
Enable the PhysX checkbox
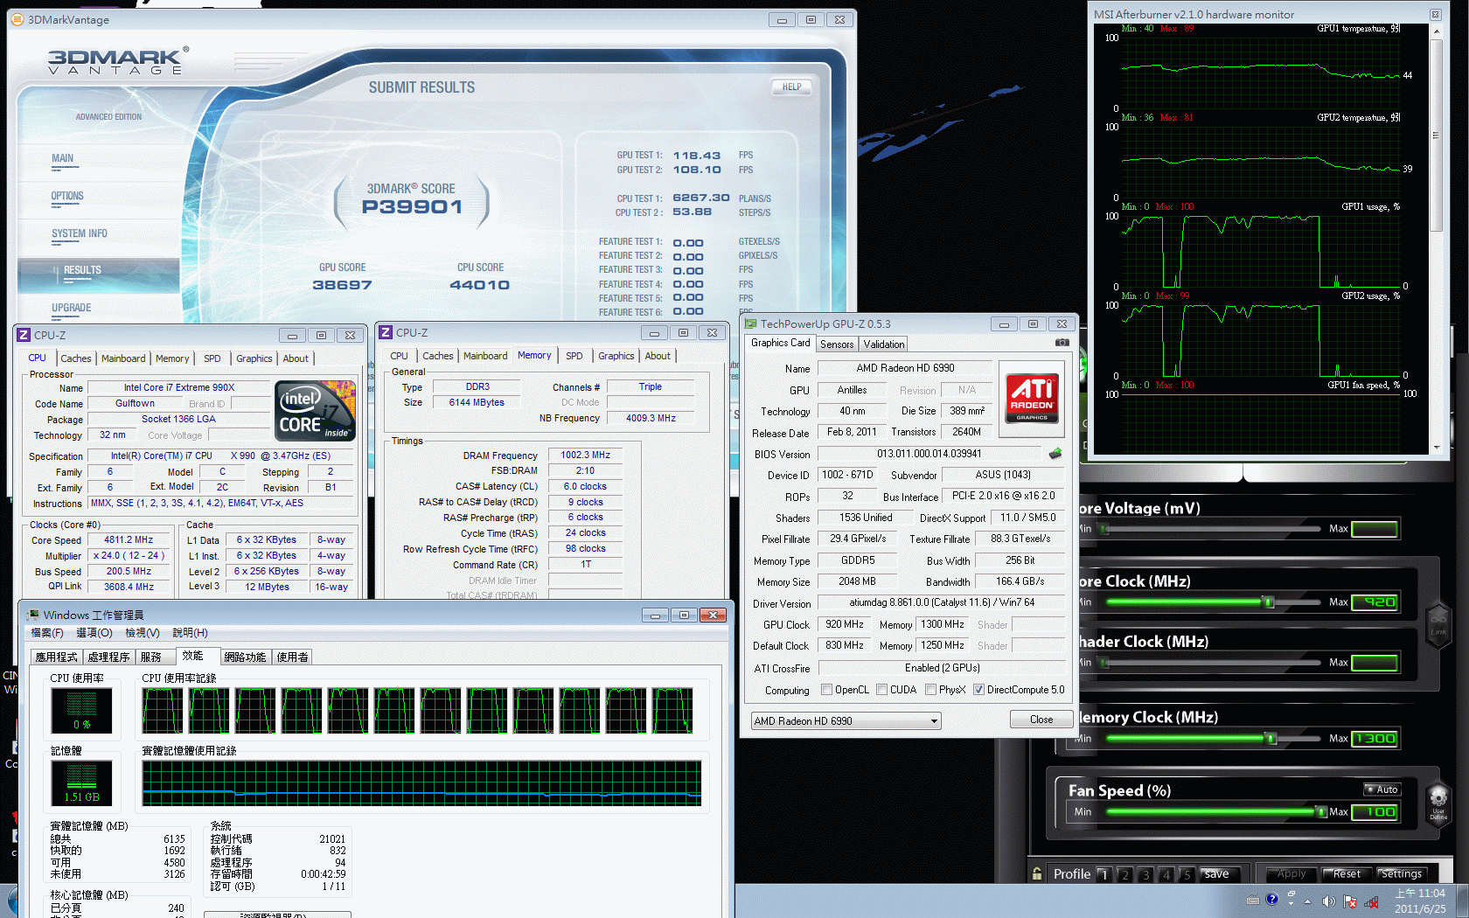coord(930,690)
